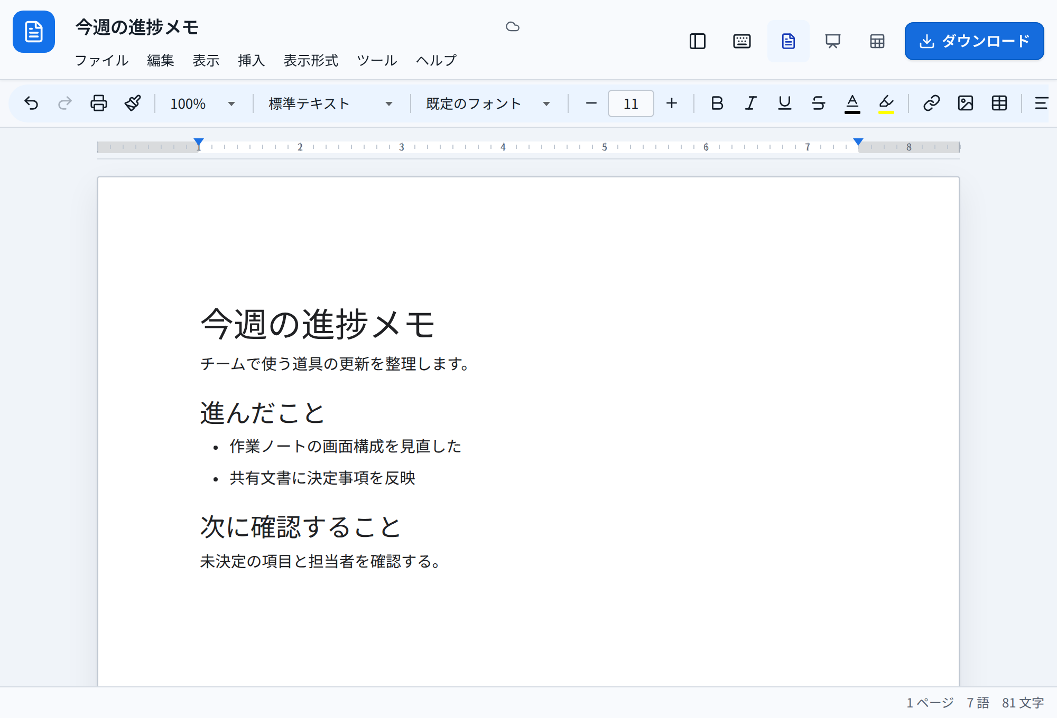
Task: Switch to presentation view icon
Action: [833, 41]
